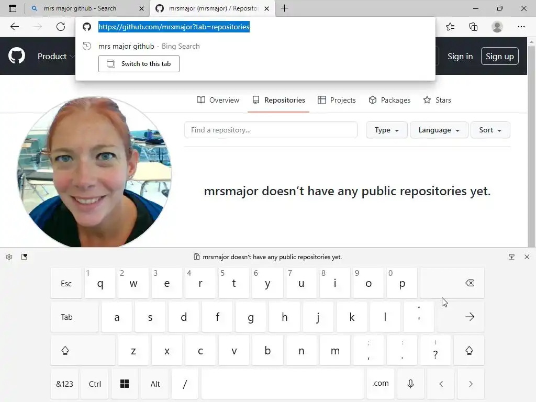
Task: Tap the letter q key
Action: [100, 283]
